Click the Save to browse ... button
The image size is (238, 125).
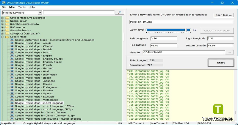(x=230, y=52)
